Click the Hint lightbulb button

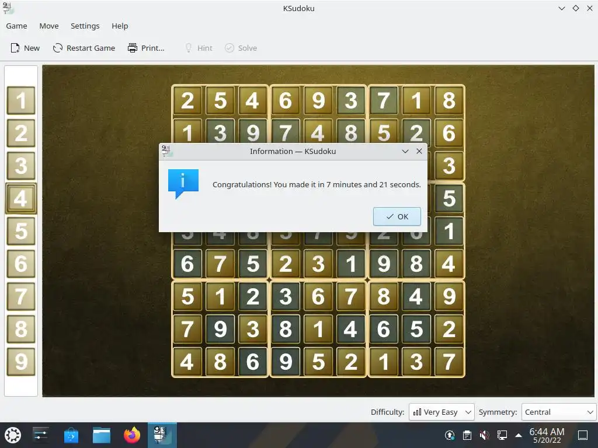pyautogui.click(x=199, y=48)
